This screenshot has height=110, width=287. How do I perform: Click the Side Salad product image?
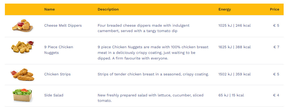coord(22,95)
